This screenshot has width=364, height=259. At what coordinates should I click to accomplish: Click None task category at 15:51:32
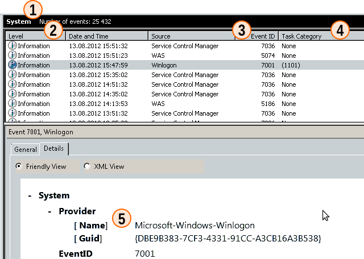(288, 46)
